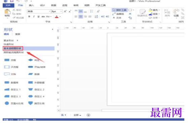This screenshot has height=123, width=188.
Task: Select Quick Shapes (快速形状) stencil
Action: (9, 44)
